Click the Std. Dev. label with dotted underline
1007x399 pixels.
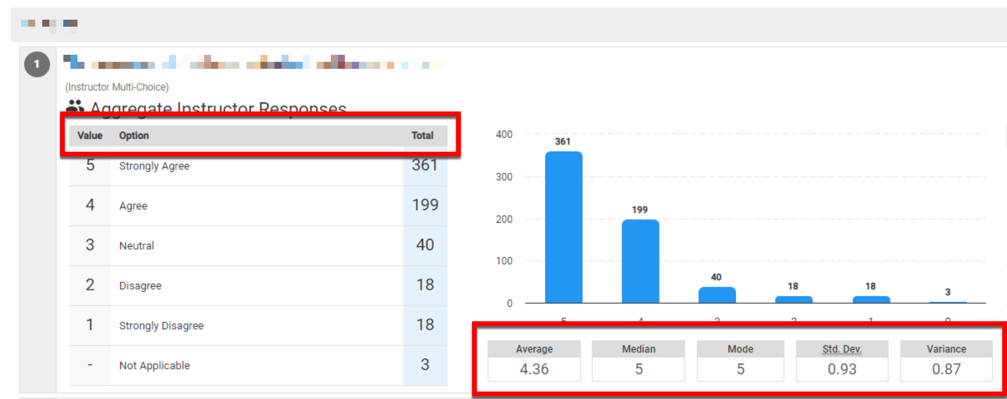(x=841, y=349)
